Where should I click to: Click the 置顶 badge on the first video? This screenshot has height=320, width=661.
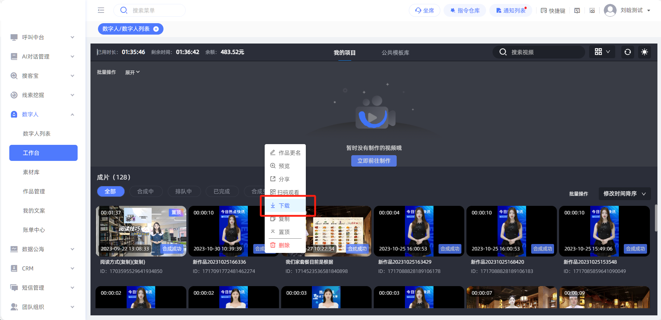(176, 212)
